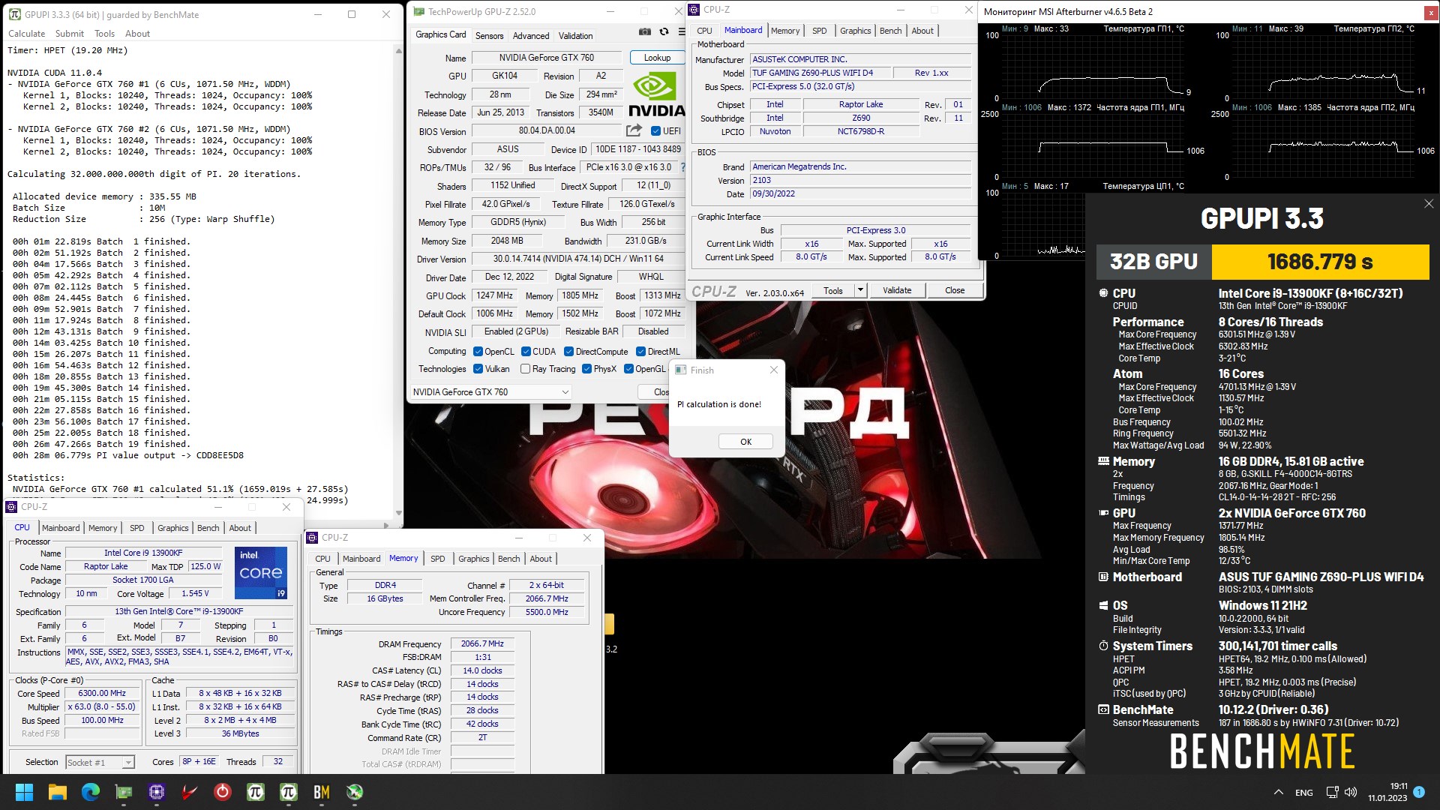Click Close button in CPU-Z Mainboard window
This screenshot has height=810, width=1440.
click(x=954, y=290)
